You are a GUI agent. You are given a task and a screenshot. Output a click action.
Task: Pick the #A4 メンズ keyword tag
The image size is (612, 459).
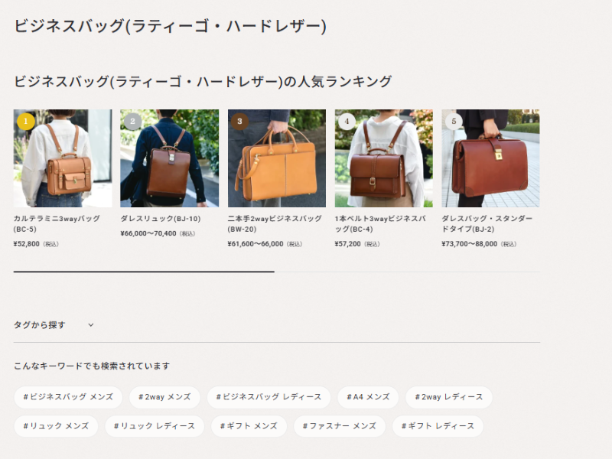pyautogui.click(x=368, y=397)
